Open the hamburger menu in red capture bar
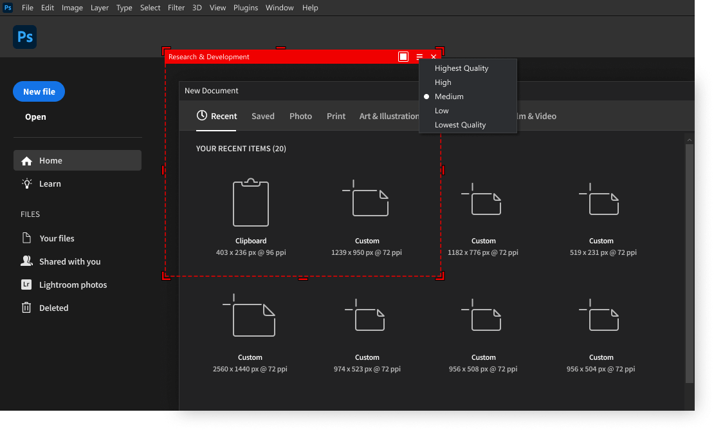Screen dimensions: 714x430 tap(419, 57)
